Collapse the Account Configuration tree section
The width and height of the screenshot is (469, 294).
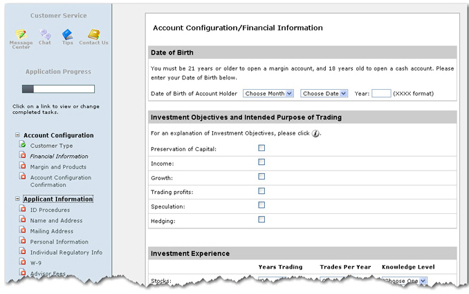tap(17, 135)
